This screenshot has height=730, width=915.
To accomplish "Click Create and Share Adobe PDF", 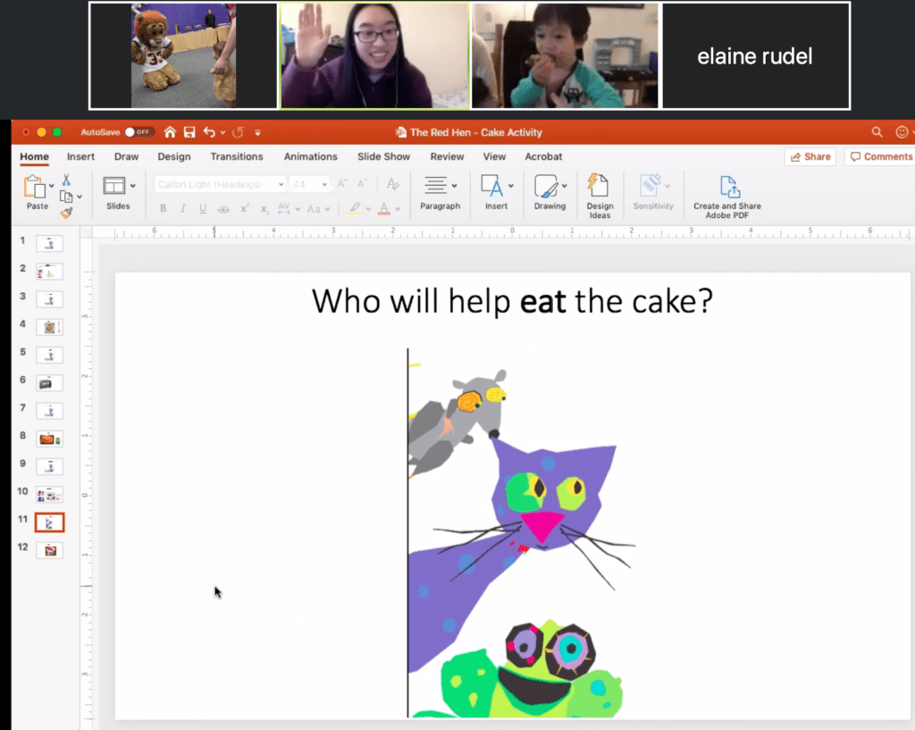I will tap(727, 195).
